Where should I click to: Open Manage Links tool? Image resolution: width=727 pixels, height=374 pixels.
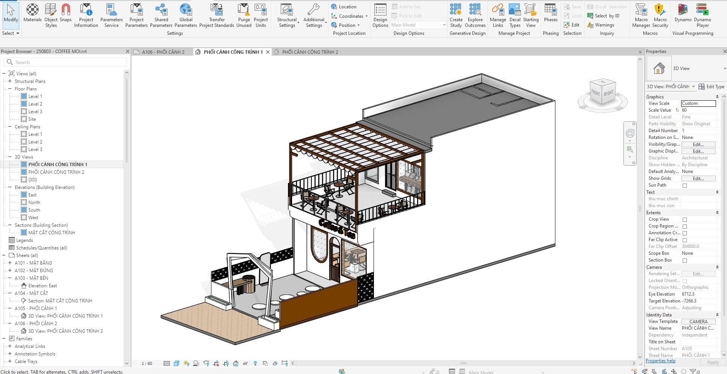pyautogui.click(x=498, y=16)
